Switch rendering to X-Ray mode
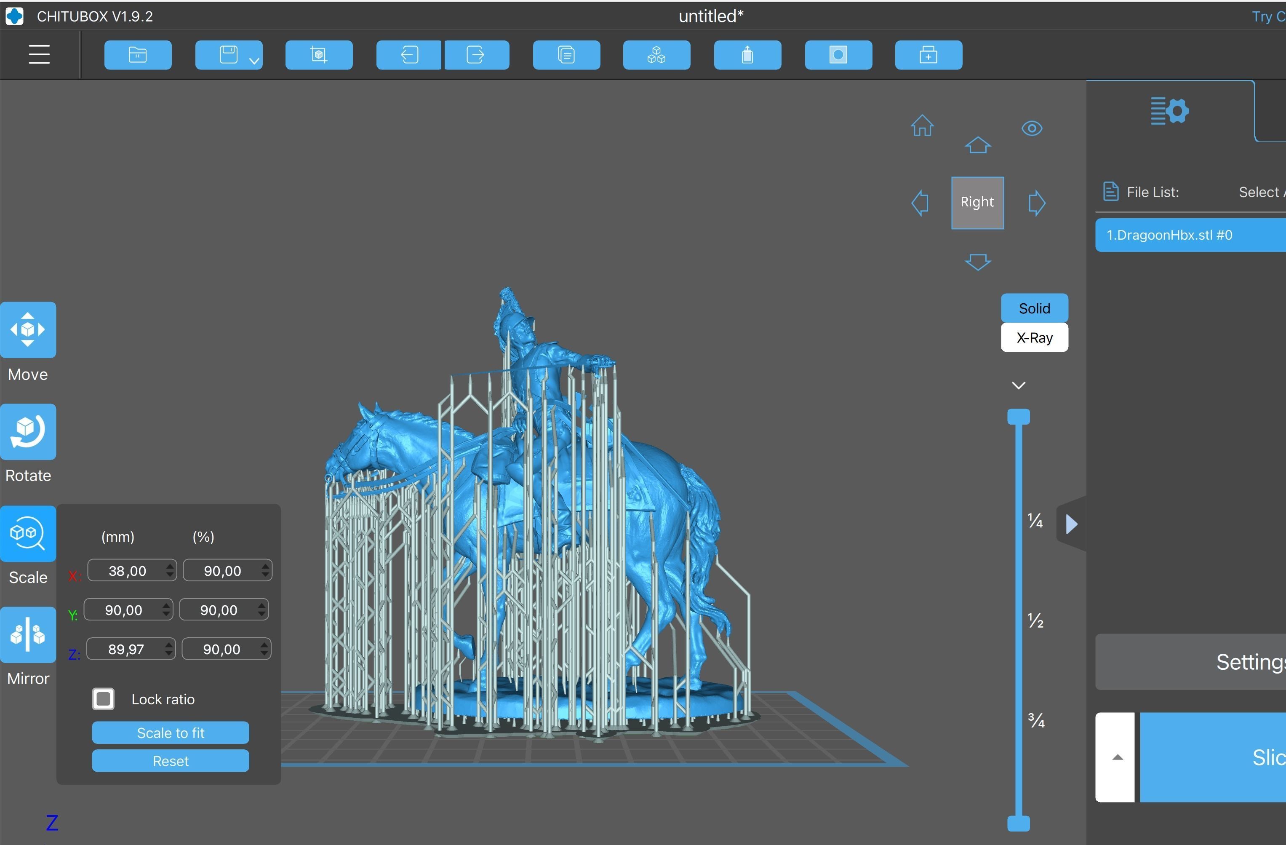The image size is (1286, 845). (x=1034, y=337)
